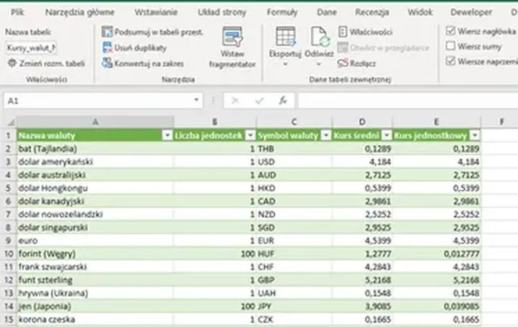Click Podsumuj w tabeli przestawnej icon
This screenshot has height=327, width=518.
point(107,32)
